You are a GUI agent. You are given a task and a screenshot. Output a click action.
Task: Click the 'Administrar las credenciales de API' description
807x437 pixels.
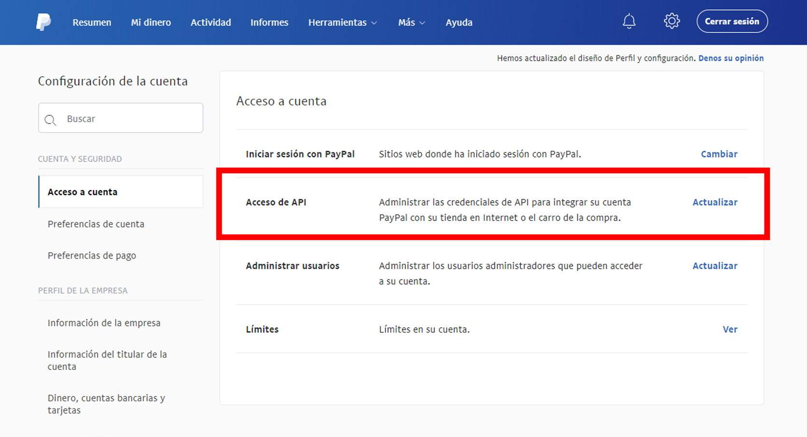pyautogui.click(x=505, y=210)
